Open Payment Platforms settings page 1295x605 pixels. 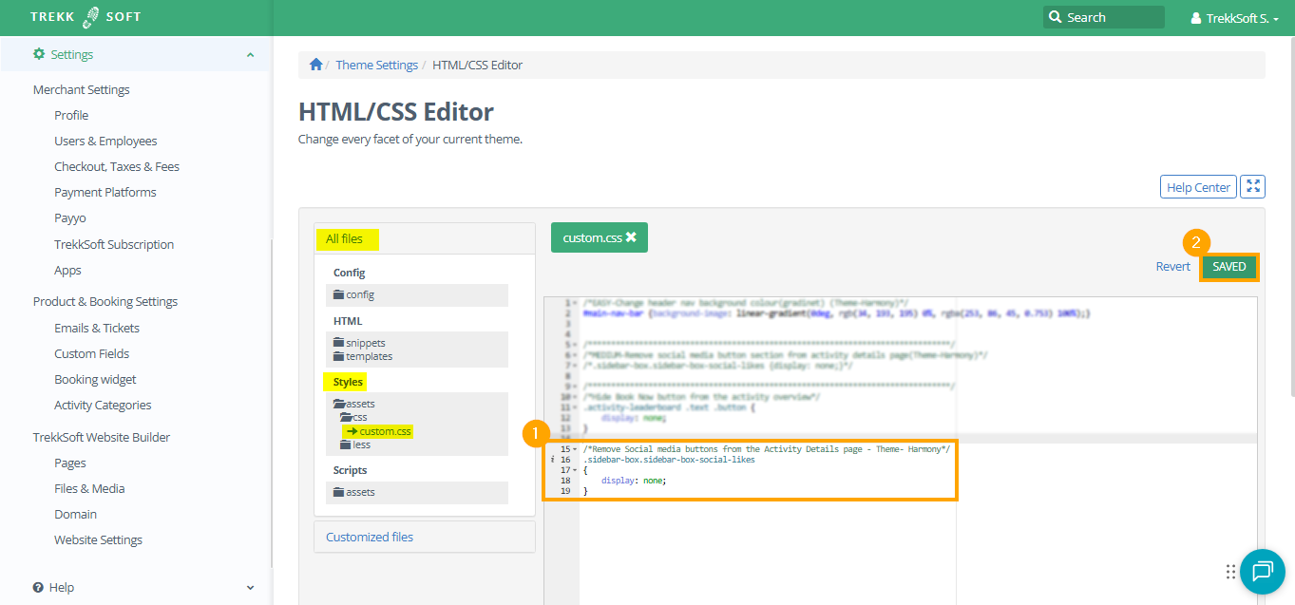(x=105, y=193)
